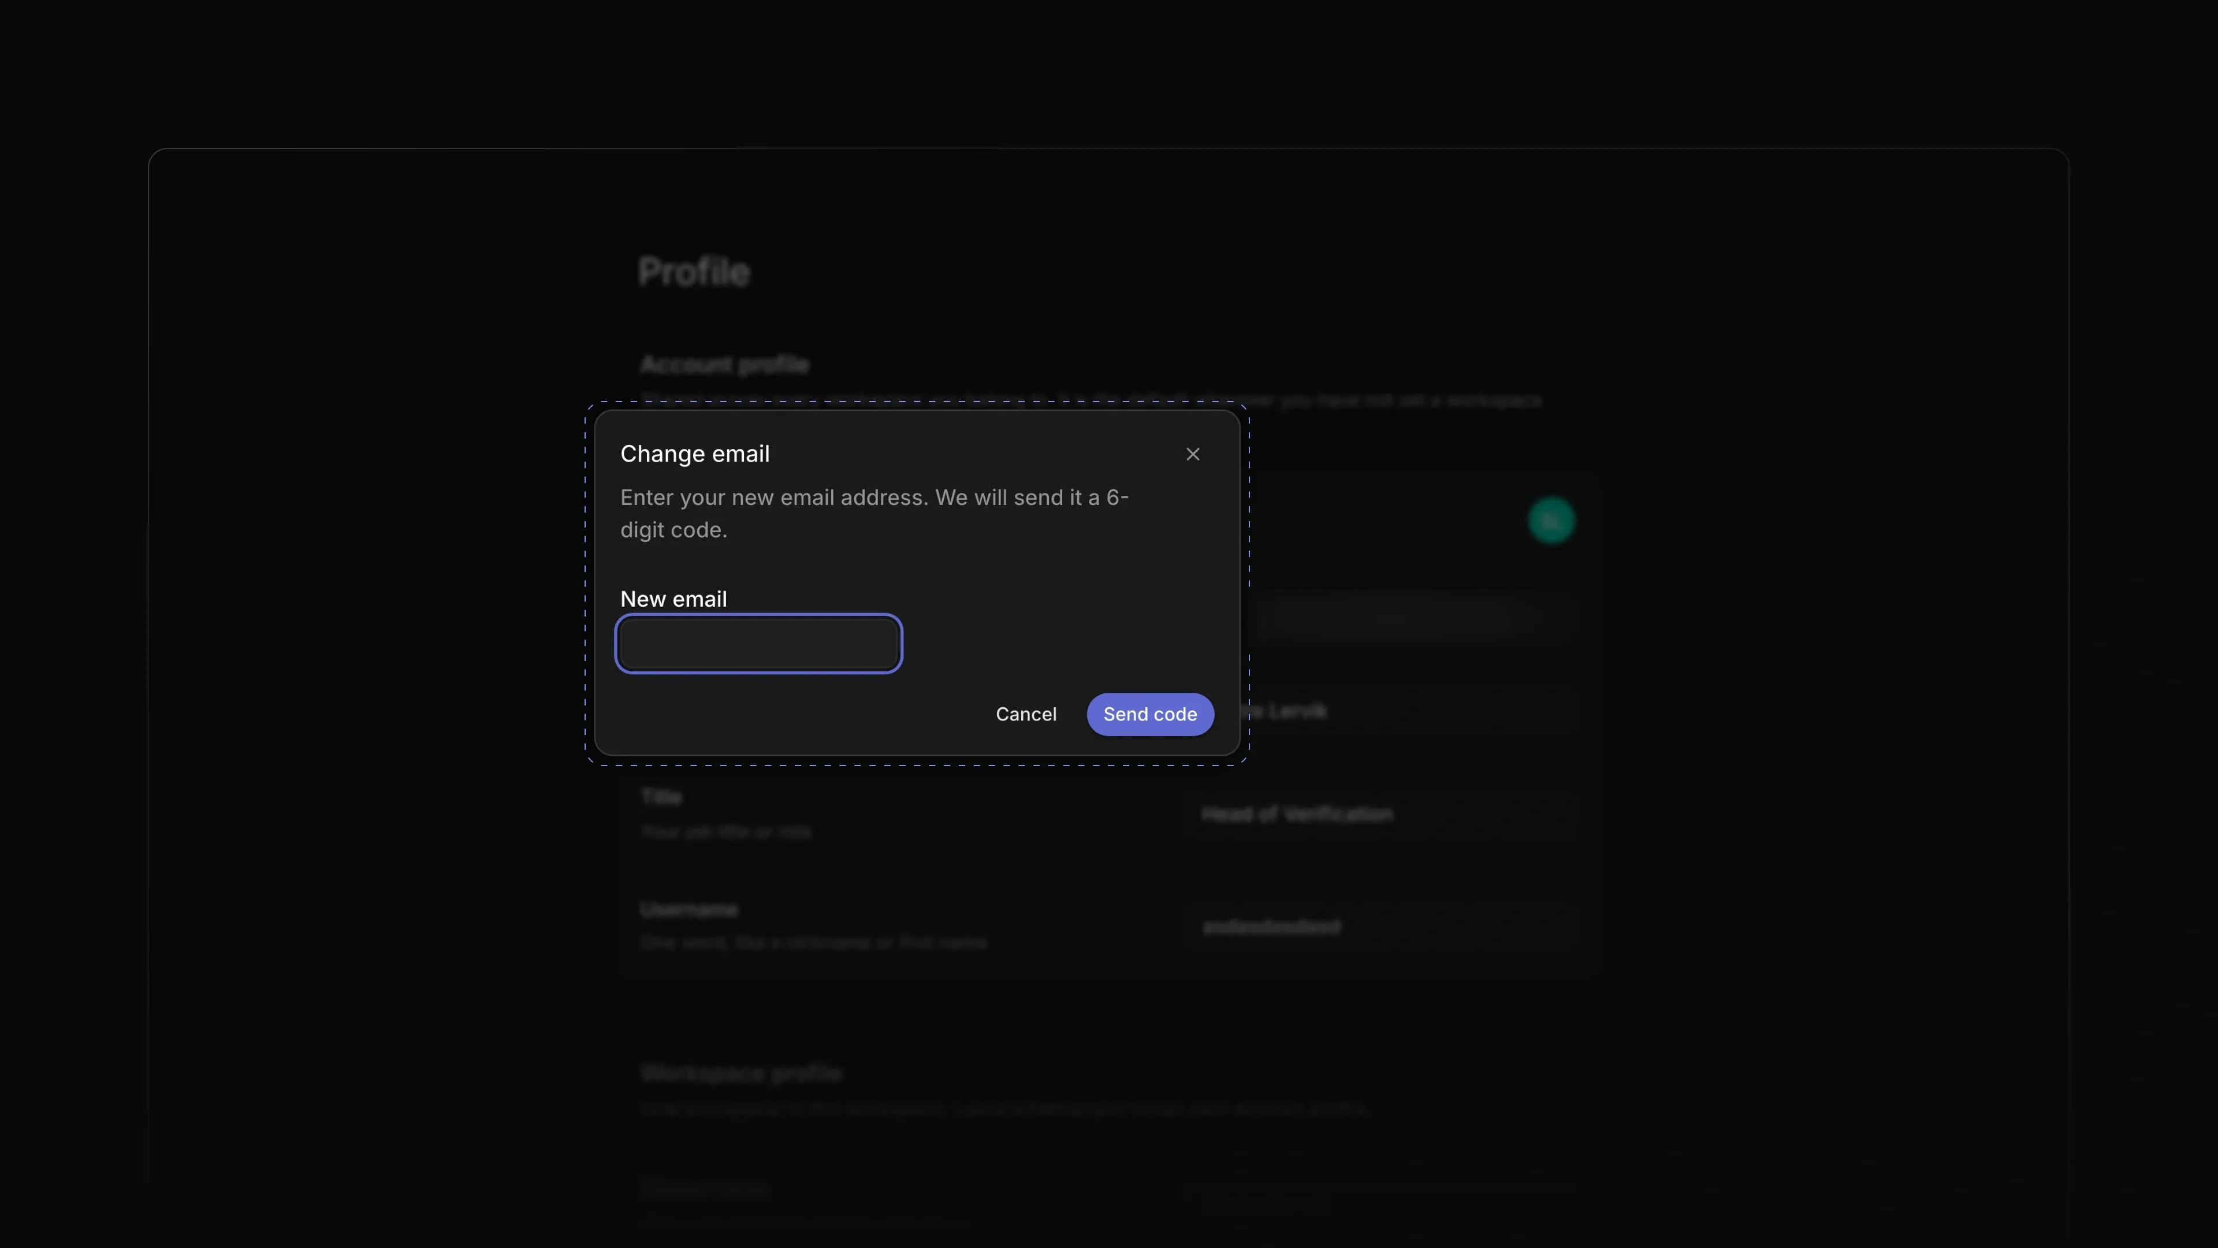Click the 'New email' field label

click(673, 599)
